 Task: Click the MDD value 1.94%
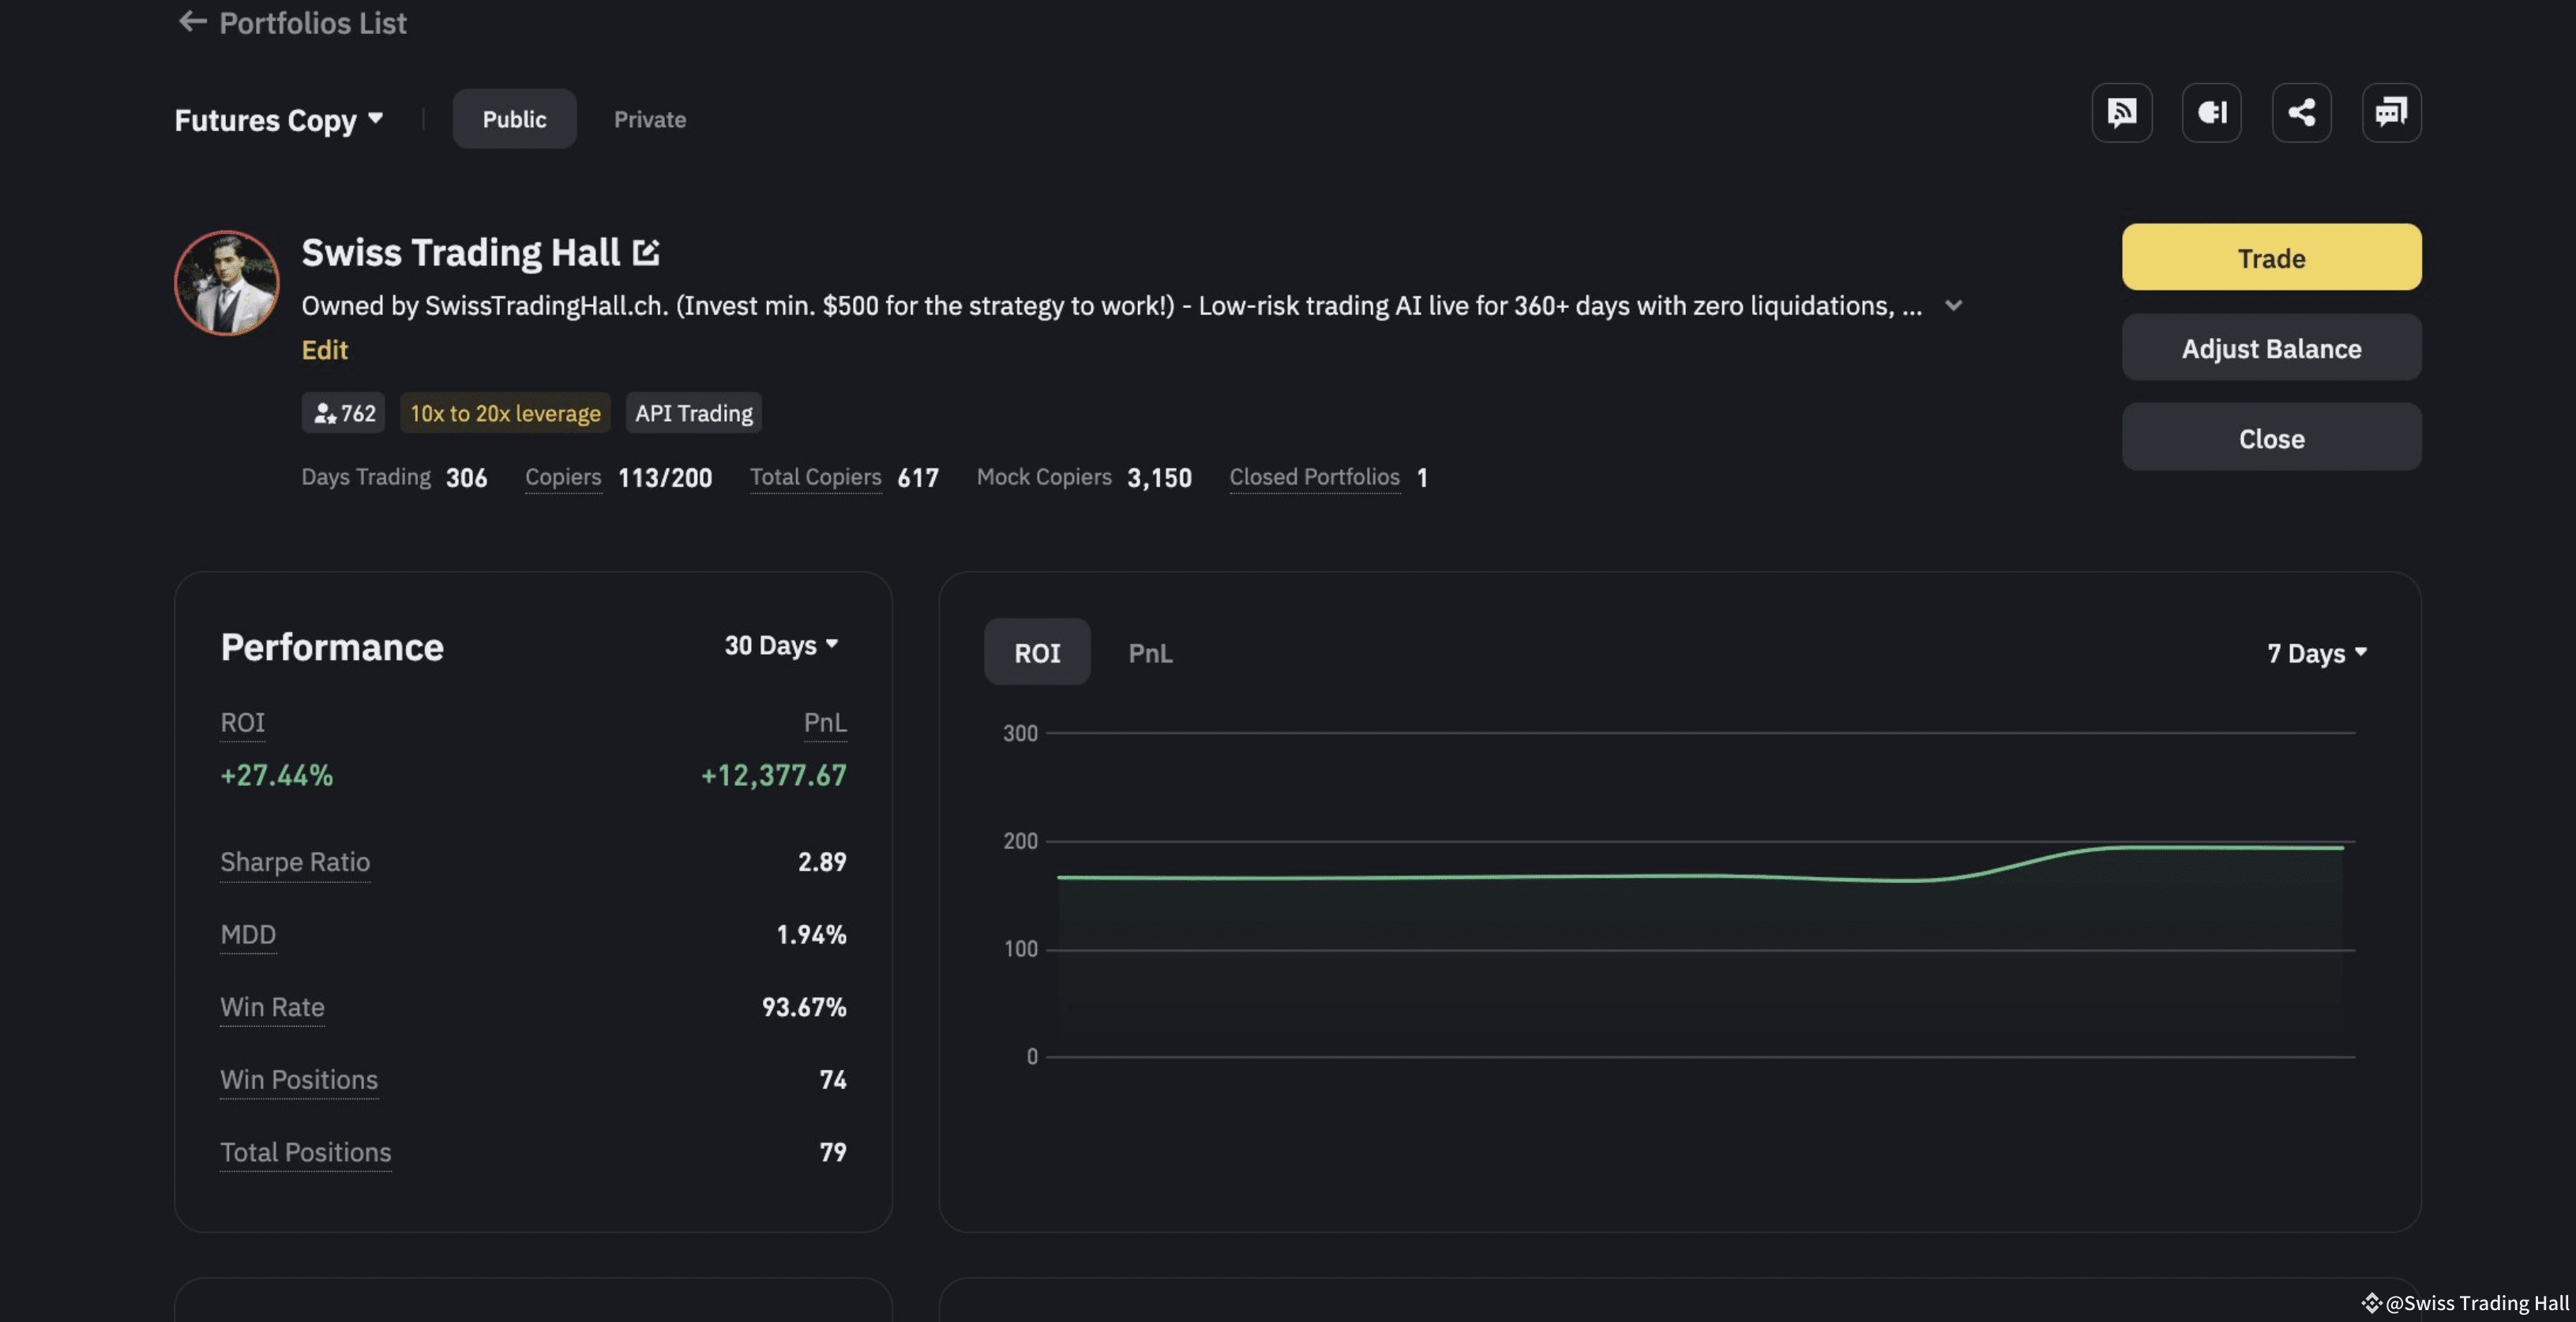coord(811,934)
